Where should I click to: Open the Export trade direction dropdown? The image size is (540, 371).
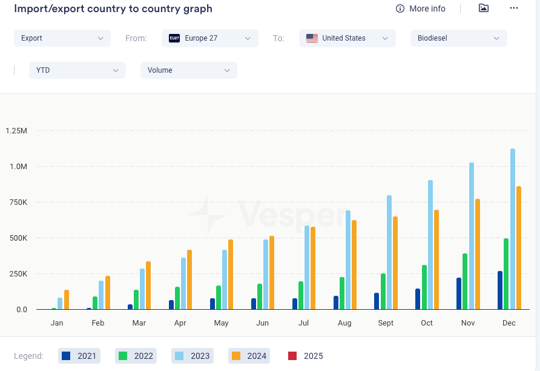tap(62, 38)
